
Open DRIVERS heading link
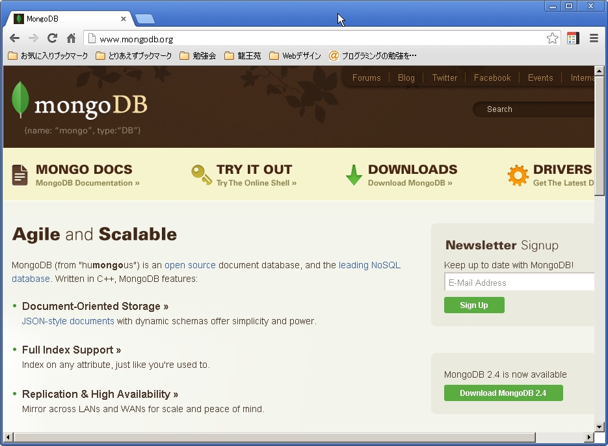(562, 170)
